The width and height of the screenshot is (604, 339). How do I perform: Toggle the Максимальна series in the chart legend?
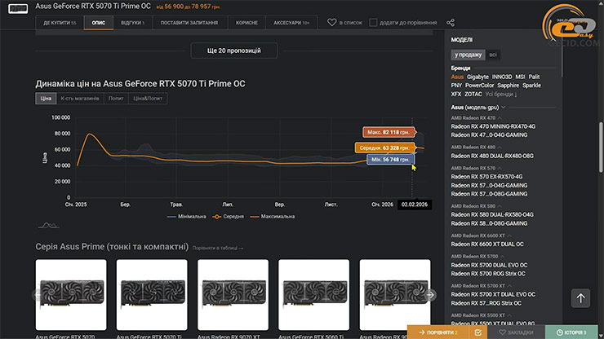pyautogui.click(x=272, y=217)
